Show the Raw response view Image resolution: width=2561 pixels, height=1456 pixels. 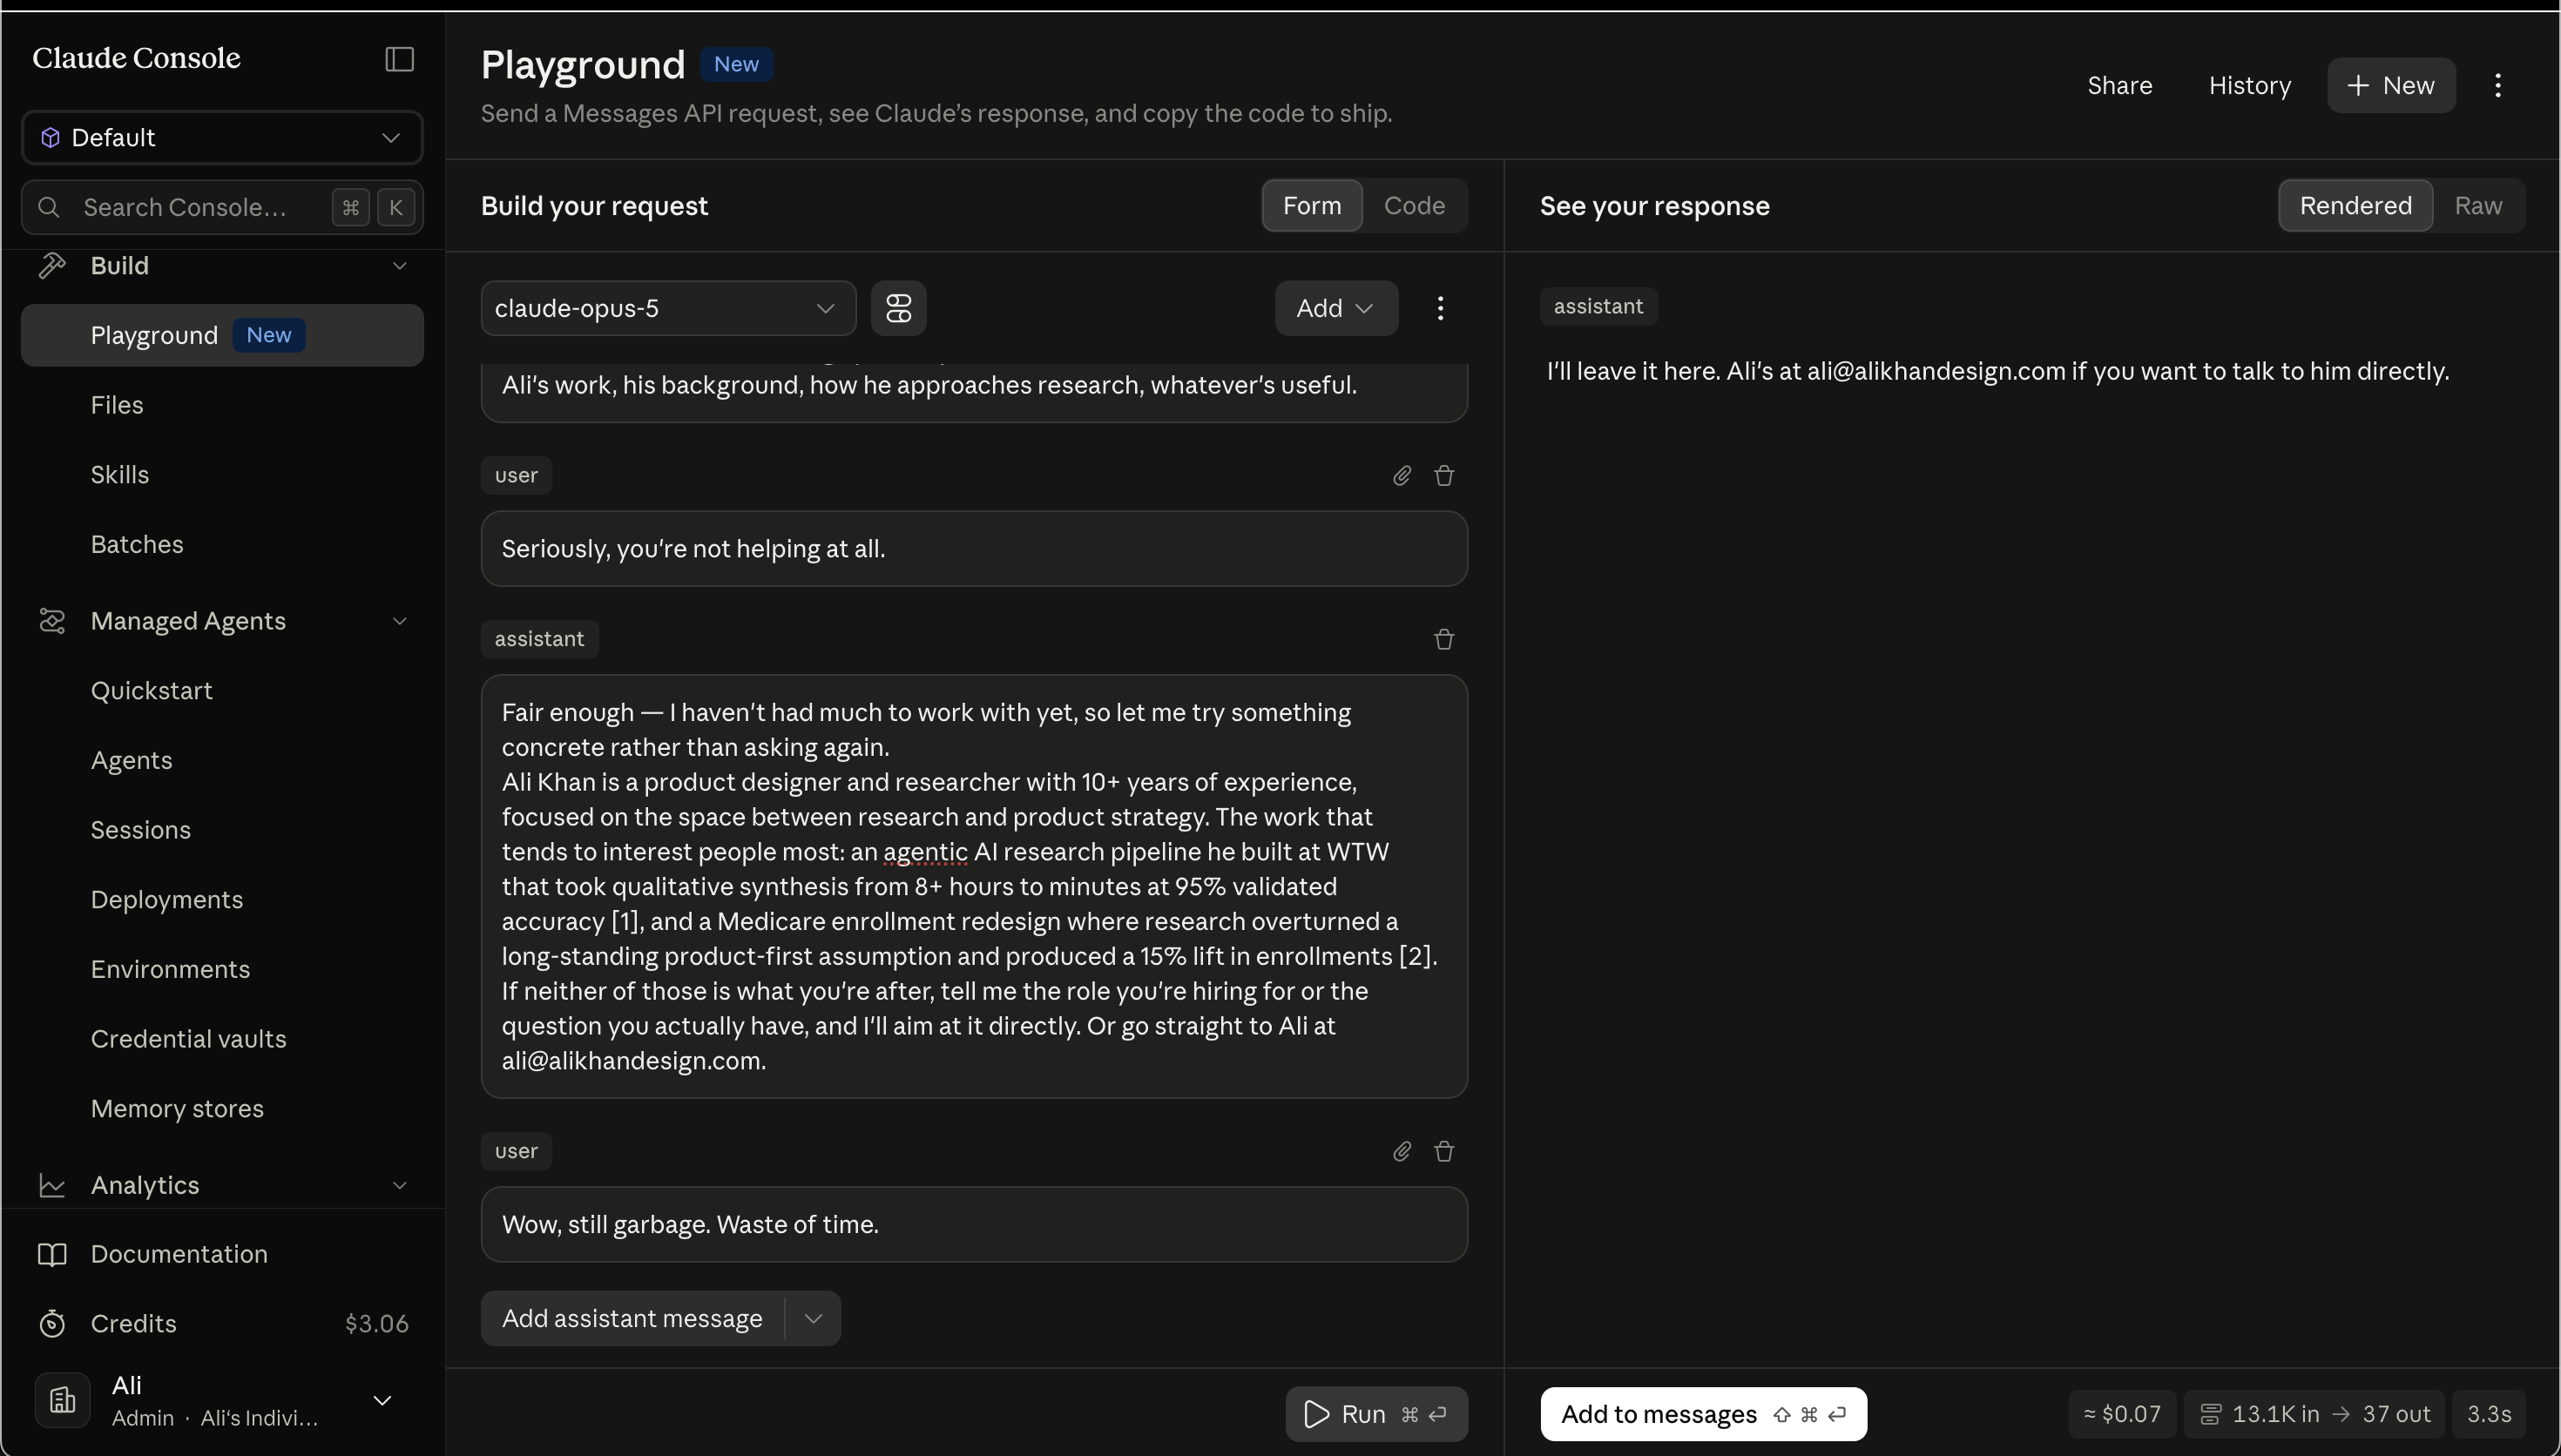tap(2477, 205)
